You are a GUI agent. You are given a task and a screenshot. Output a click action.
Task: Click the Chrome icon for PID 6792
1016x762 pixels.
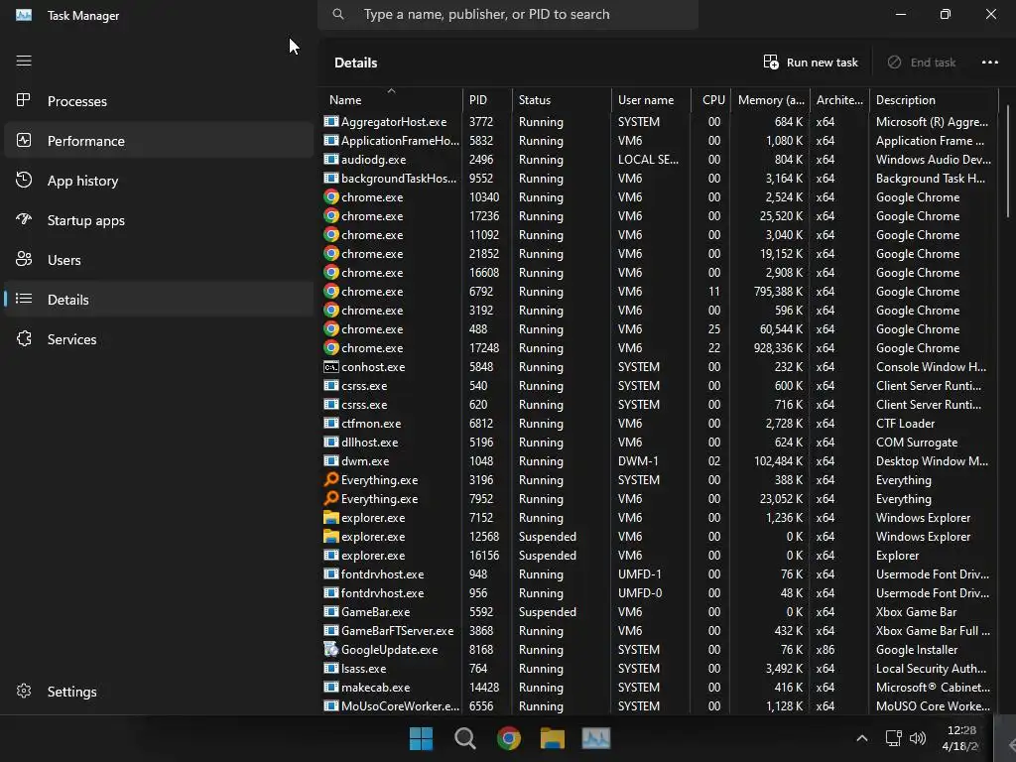click(x=331, y=291)
